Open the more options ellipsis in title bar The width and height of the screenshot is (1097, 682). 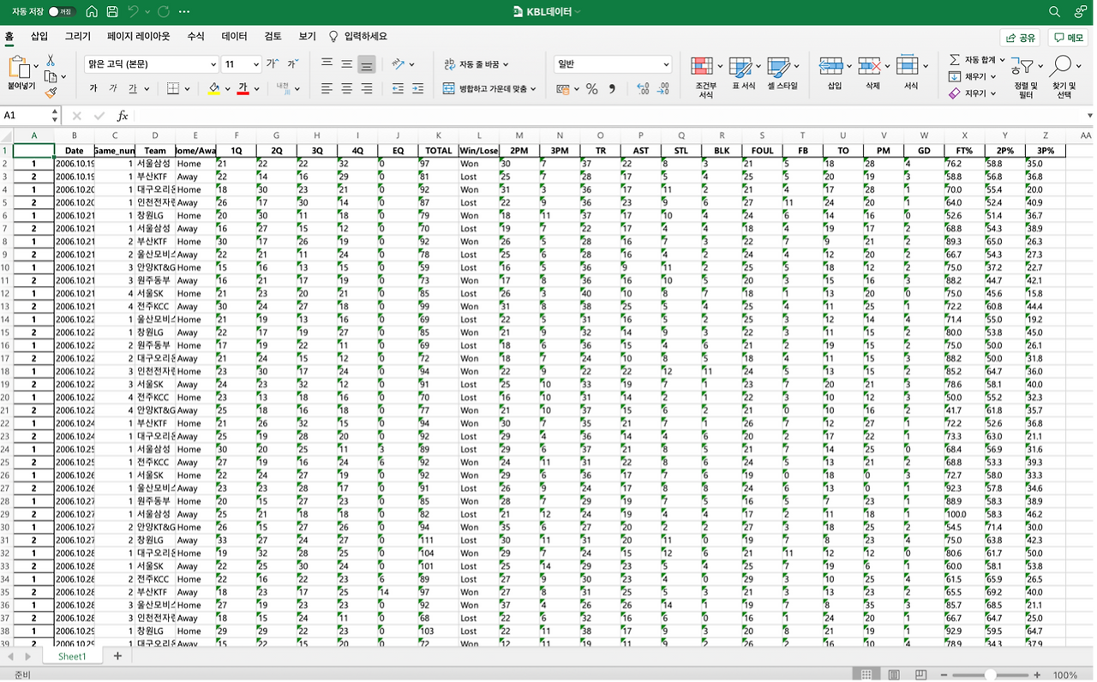[x=184, y=12]
